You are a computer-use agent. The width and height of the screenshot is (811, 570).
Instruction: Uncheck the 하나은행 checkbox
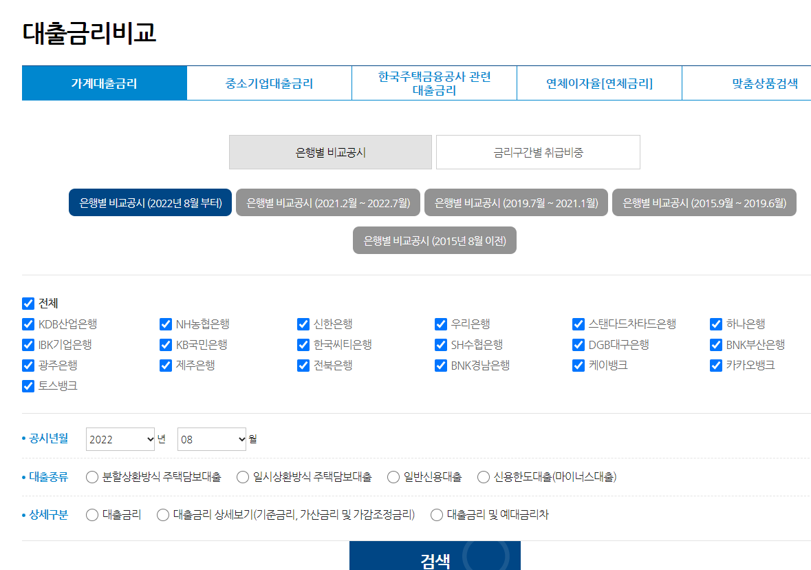[716, 324]
